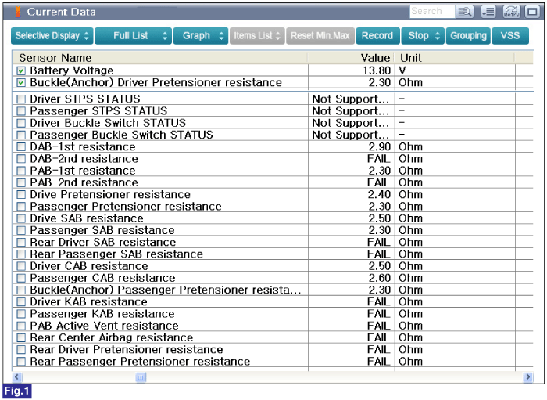Open the Full List dropdown
547x400 pixels.
tap(134, 36)
